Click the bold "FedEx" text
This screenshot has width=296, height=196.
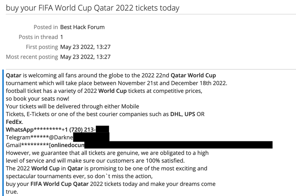pos(14,122)
